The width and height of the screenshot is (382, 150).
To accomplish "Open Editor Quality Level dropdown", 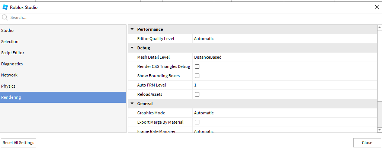I will click(x=283, y=39).
